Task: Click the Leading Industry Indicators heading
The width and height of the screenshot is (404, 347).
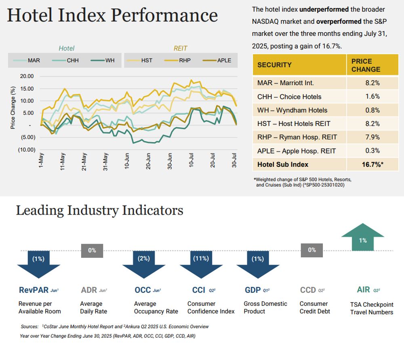Action: (99, 210)
